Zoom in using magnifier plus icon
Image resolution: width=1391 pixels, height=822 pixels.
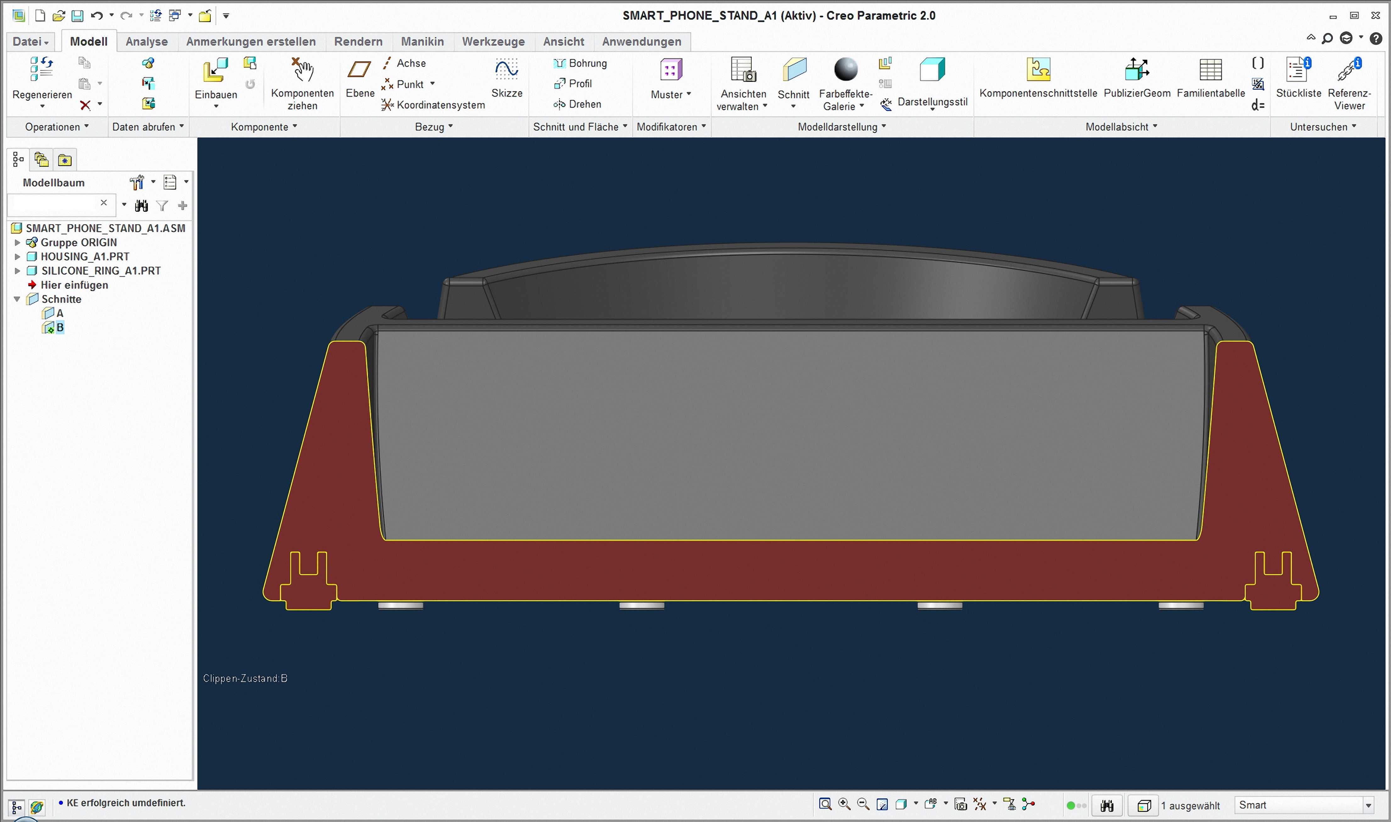[844, 804]
